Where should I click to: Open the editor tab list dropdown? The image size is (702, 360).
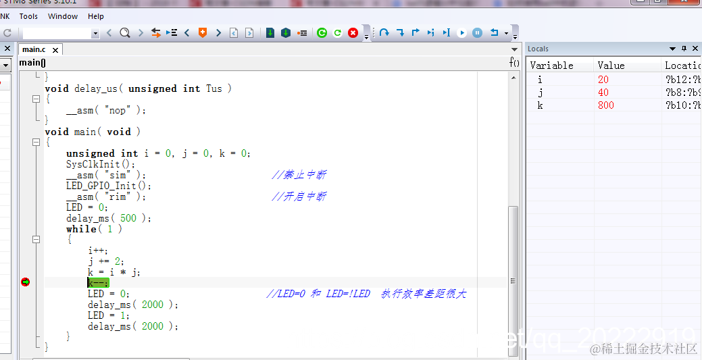tap(514, 49)
